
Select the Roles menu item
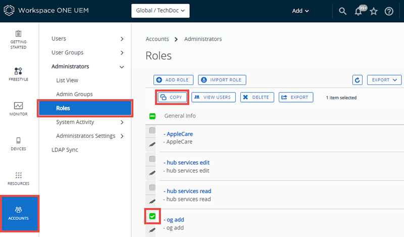(x=85, y=108)
